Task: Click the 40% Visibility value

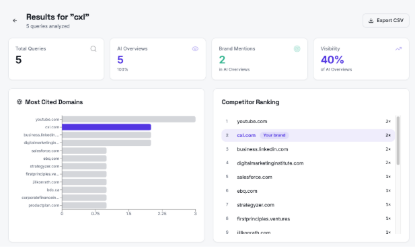Action: [332, 60]
